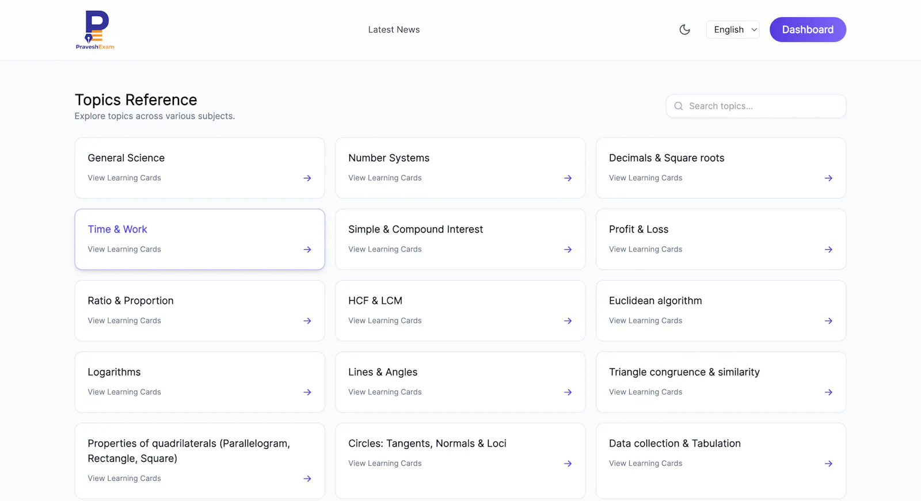921x501 pixels.
Task: Open the Profit & Loss title
Action: [x=638, y=230]
